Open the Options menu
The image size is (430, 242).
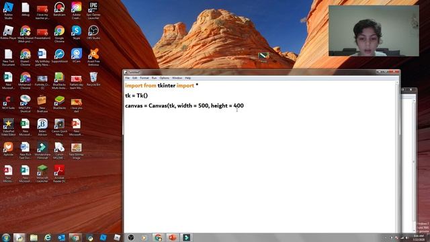tap(164, 78)
